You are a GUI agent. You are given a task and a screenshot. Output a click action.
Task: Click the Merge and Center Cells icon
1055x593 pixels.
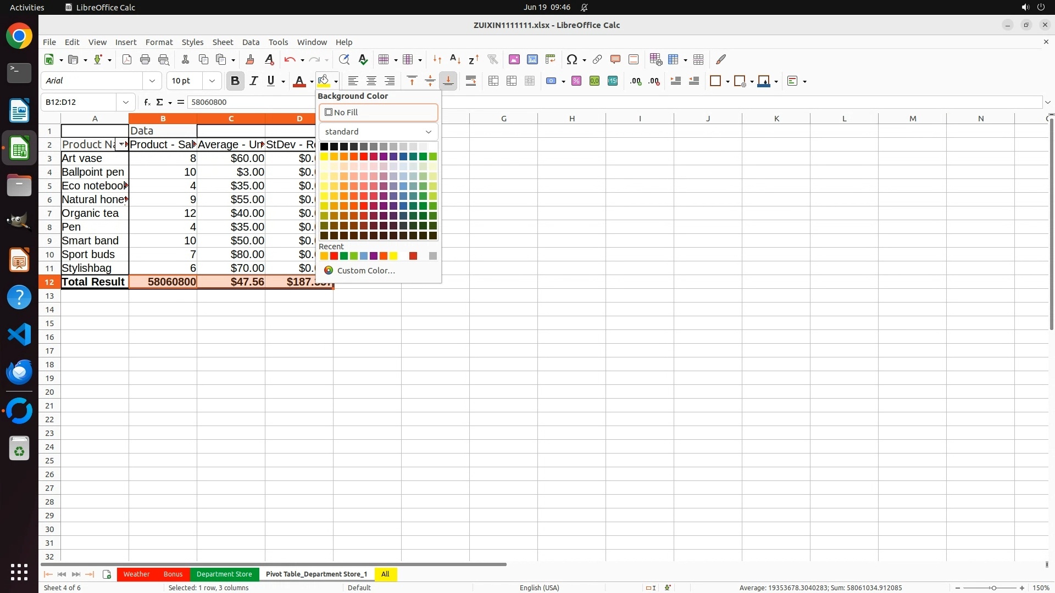493,81
